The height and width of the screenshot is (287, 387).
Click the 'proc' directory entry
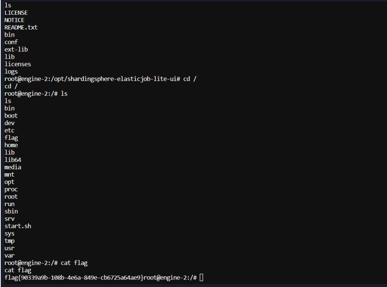pos(11,189)
